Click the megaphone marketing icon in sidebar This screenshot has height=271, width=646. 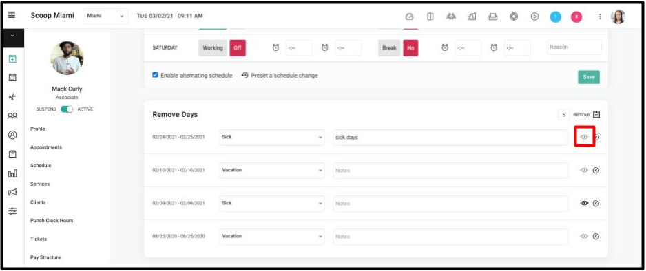click(x=12, y=192)
